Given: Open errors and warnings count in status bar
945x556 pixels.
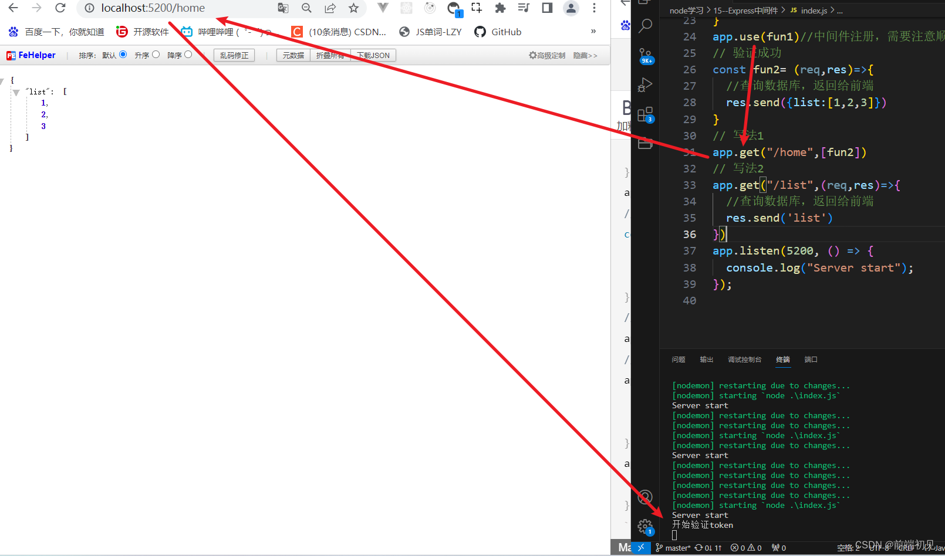Looking at the screenshot, I should pyautogui.click(x=746, y=548).
